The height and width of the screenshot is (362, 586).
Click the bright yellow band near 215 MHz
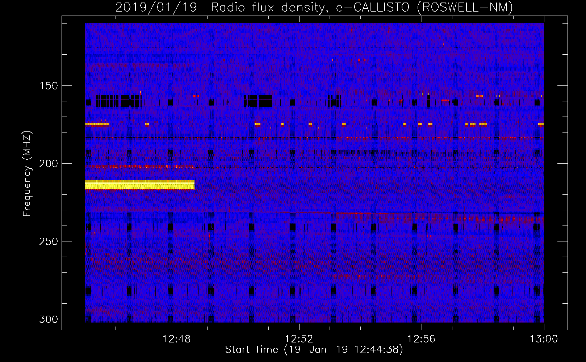(x=140, y=185)
